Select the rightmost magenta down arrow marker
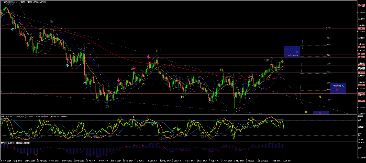The image size is (366, 163). (249, 76)
